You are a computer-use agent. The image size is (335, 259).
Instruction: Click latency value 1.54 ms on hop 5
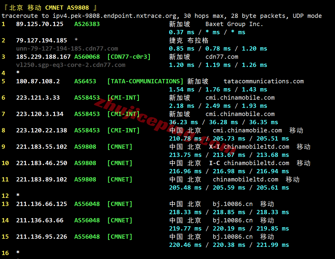click(x=181, y=89)
